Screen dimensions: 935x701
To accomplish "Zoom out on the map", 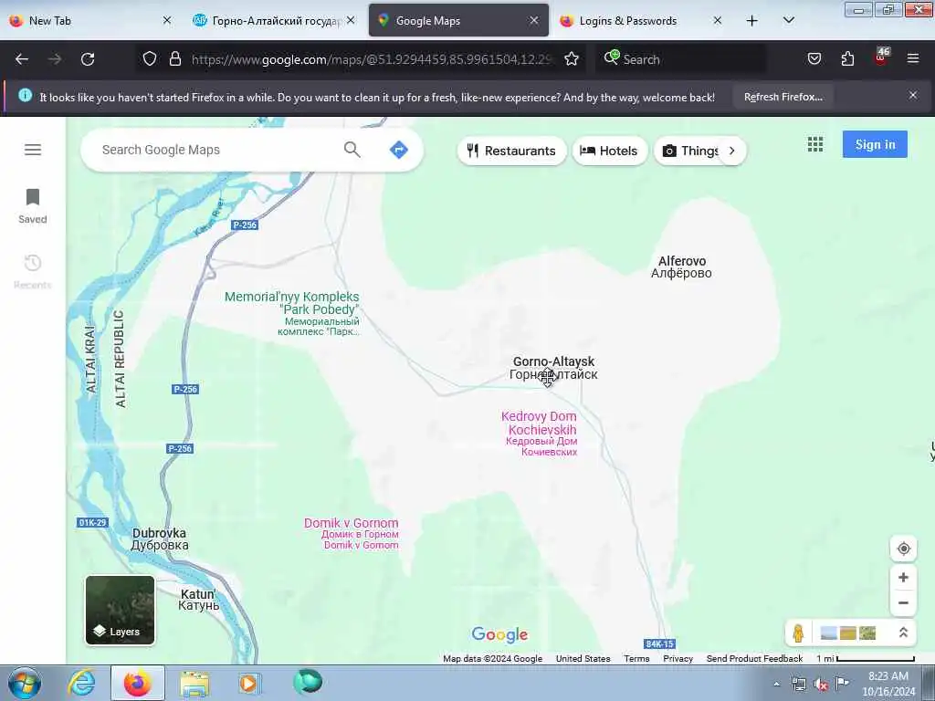I will click(903, 602).
